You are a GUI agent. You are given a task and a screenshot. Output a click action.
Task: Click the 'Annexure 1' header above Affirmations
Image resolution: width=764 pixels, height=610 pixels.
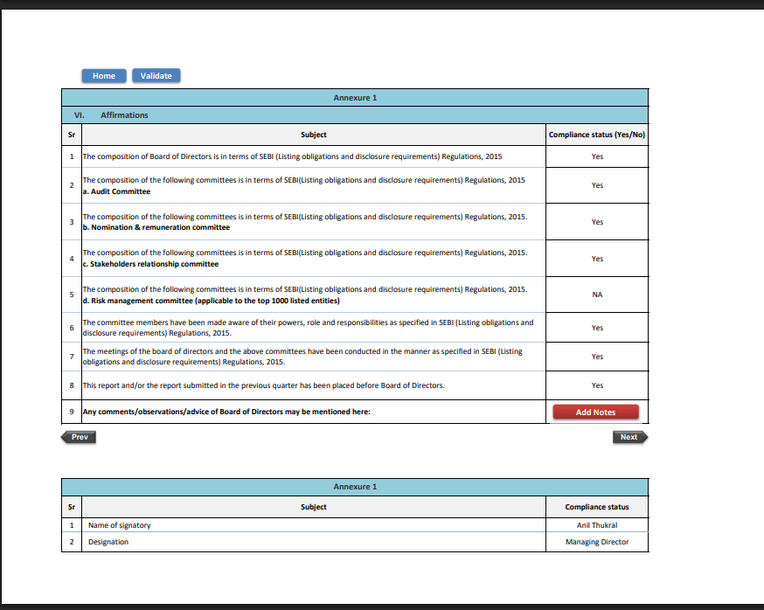[x=355, y=98]
